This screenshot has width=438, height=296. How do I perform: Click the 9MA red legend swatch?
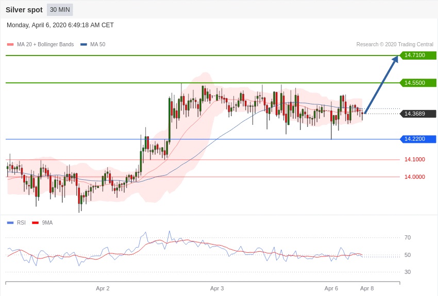(35, 223)
